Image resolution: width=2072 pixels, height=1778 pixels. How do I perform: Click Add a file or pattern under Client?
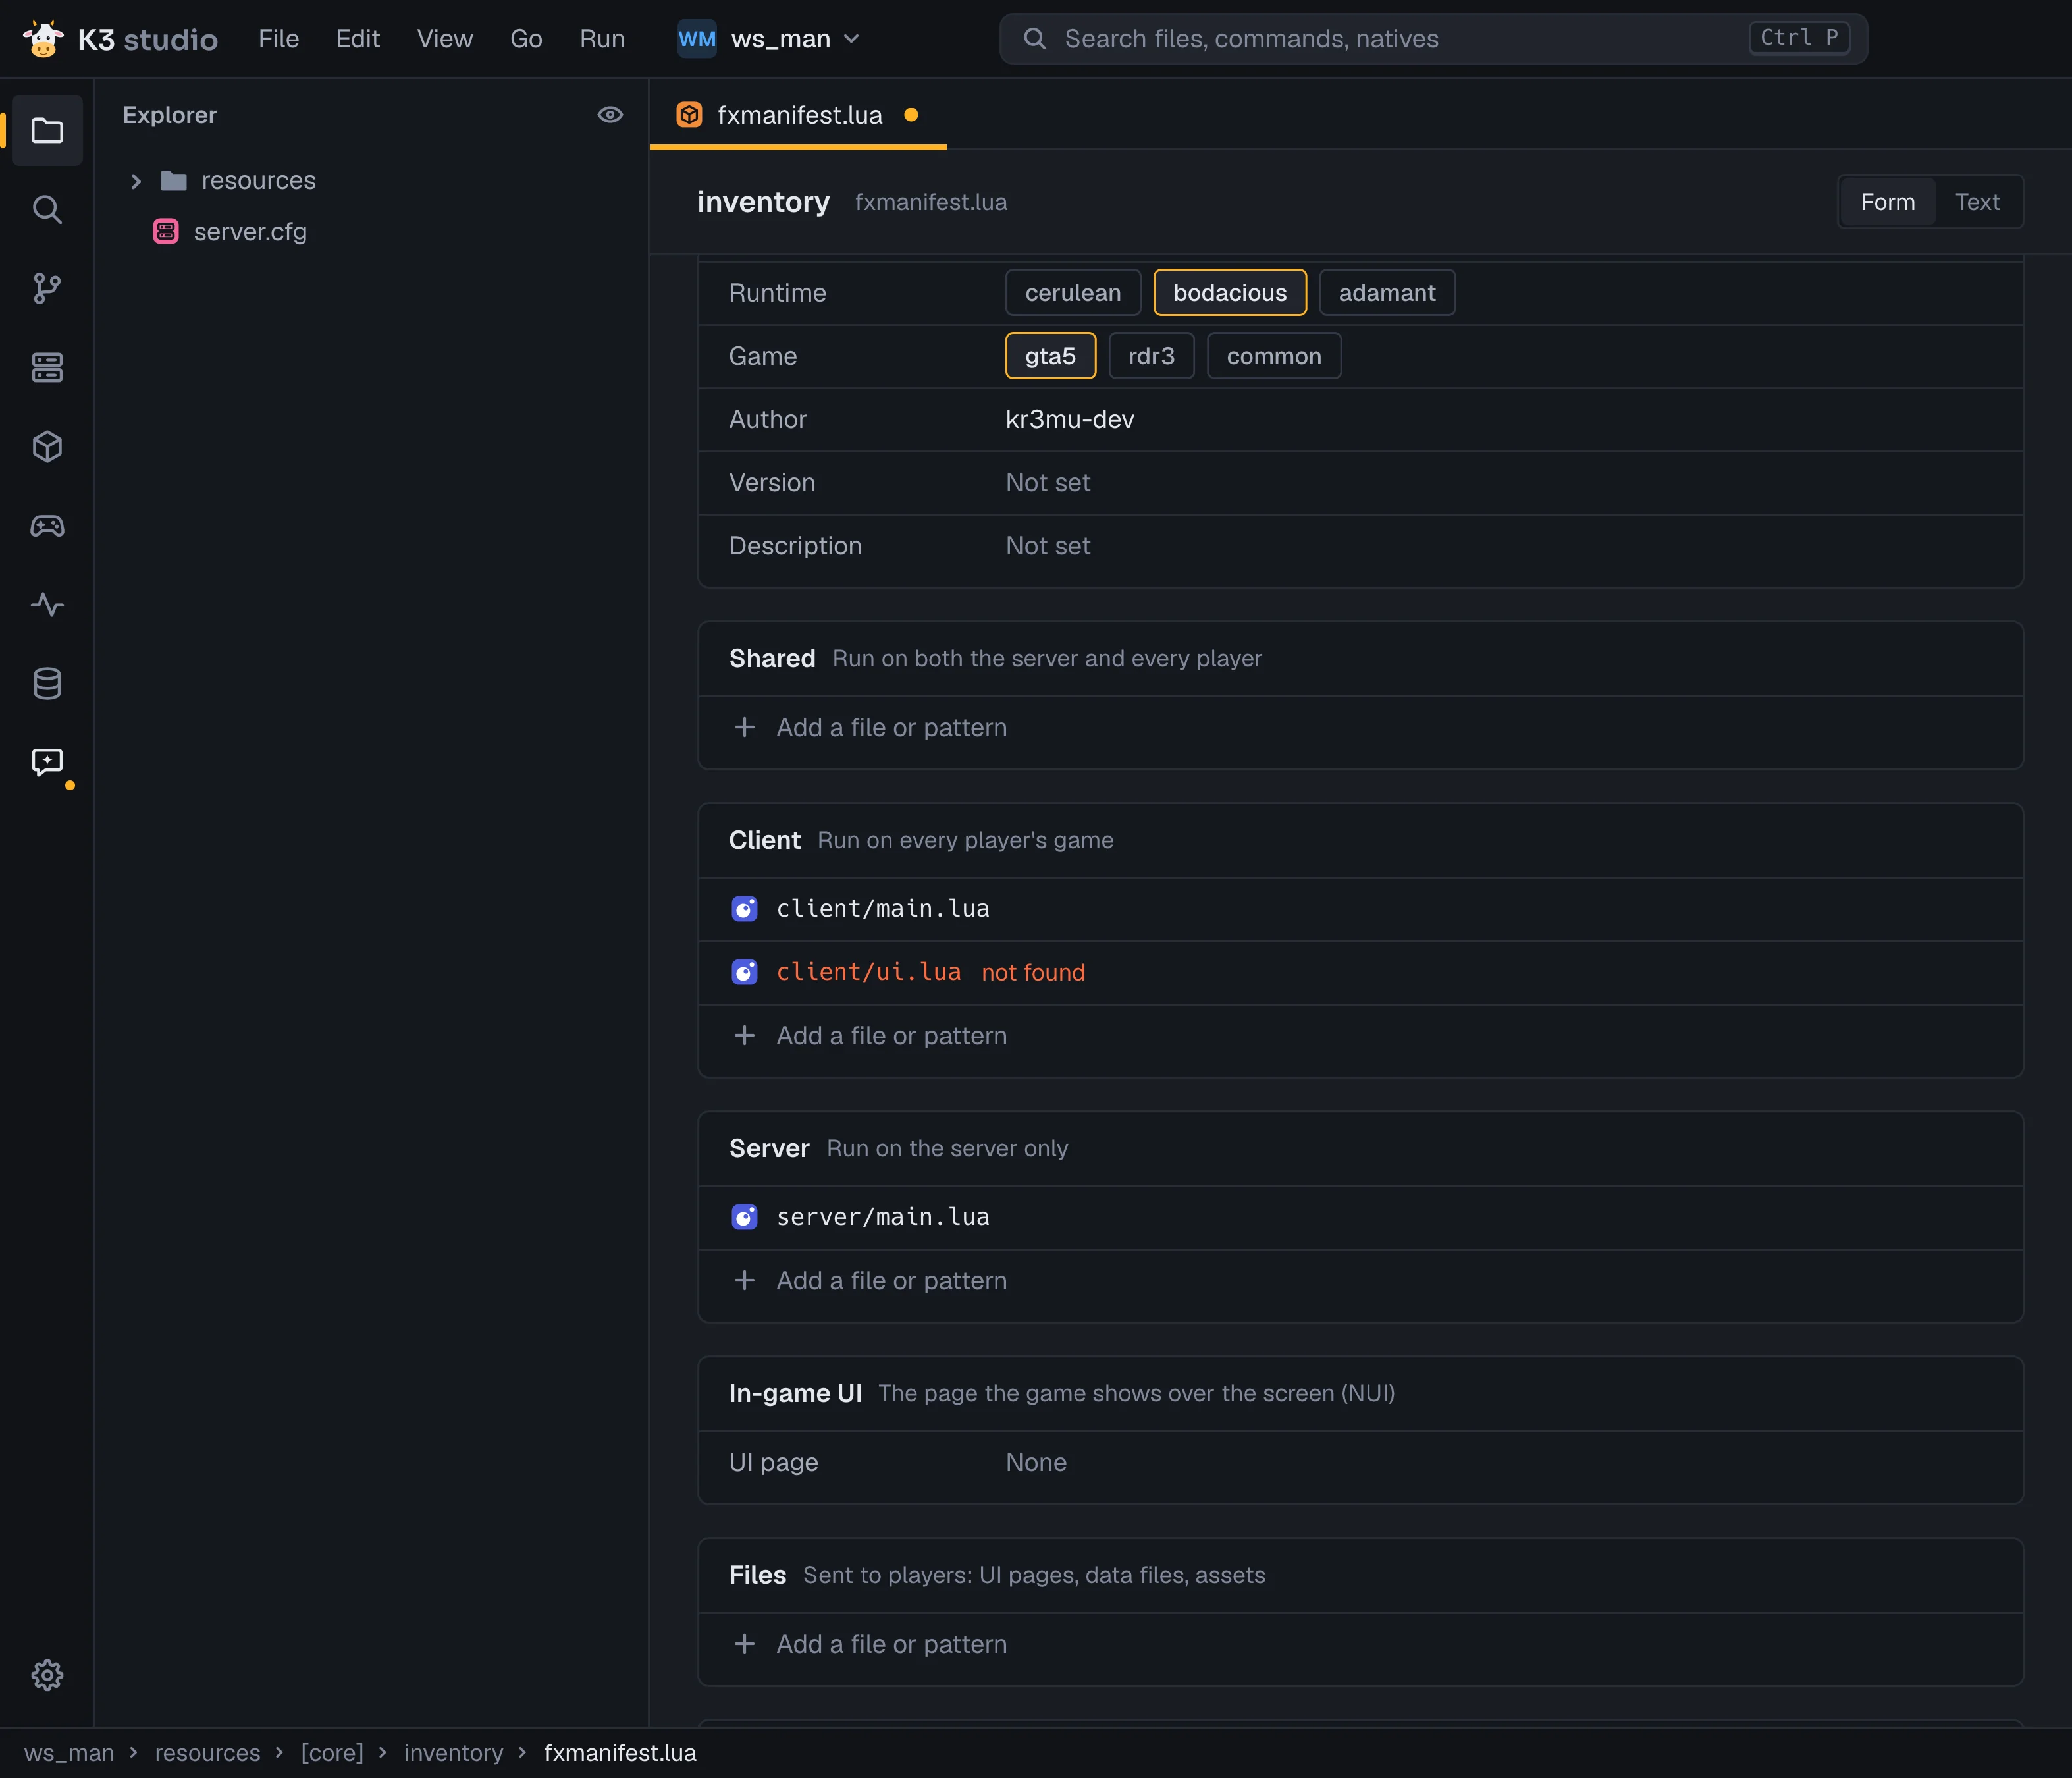click(x=891, y=1035)
